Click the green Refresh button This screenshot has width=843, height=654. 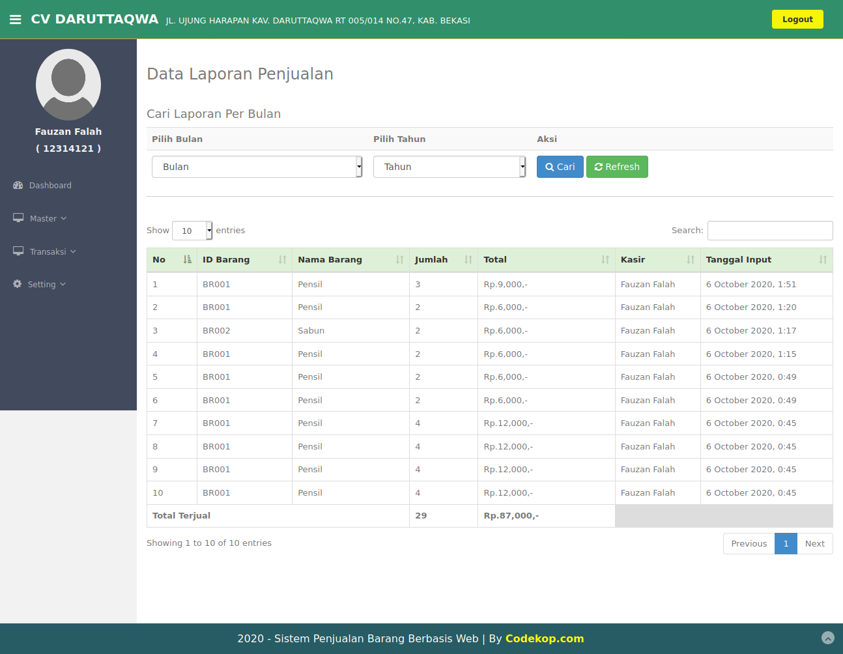point(617,167)
